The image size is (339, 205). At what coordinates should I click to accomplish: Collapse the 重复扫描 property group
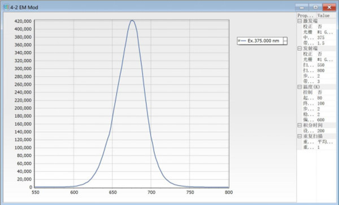tap(299, 136)
